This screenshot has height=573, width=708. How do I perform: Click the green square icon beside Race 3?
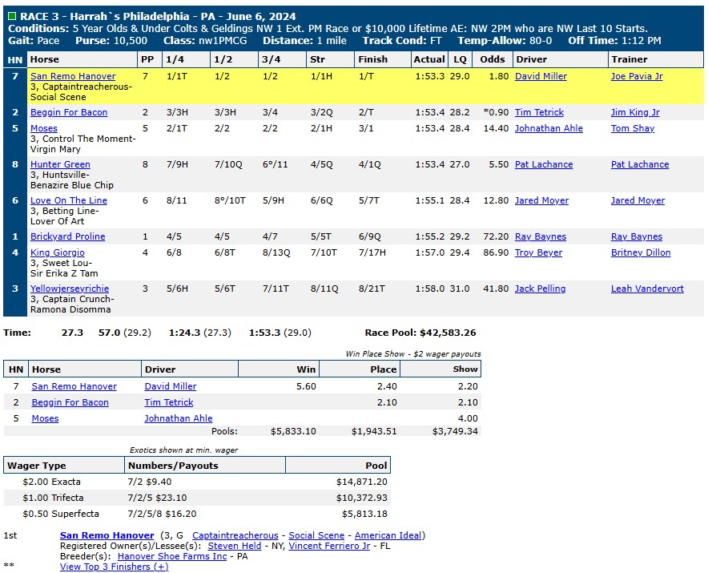click(12, 16)
